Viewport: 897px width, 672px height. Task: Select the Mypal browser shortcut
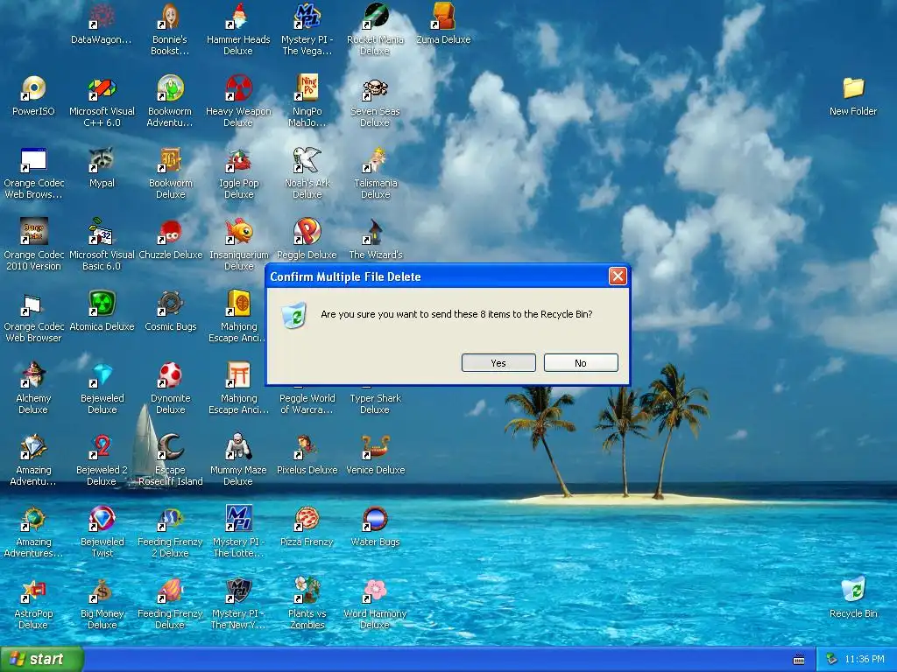click(102, 167)
